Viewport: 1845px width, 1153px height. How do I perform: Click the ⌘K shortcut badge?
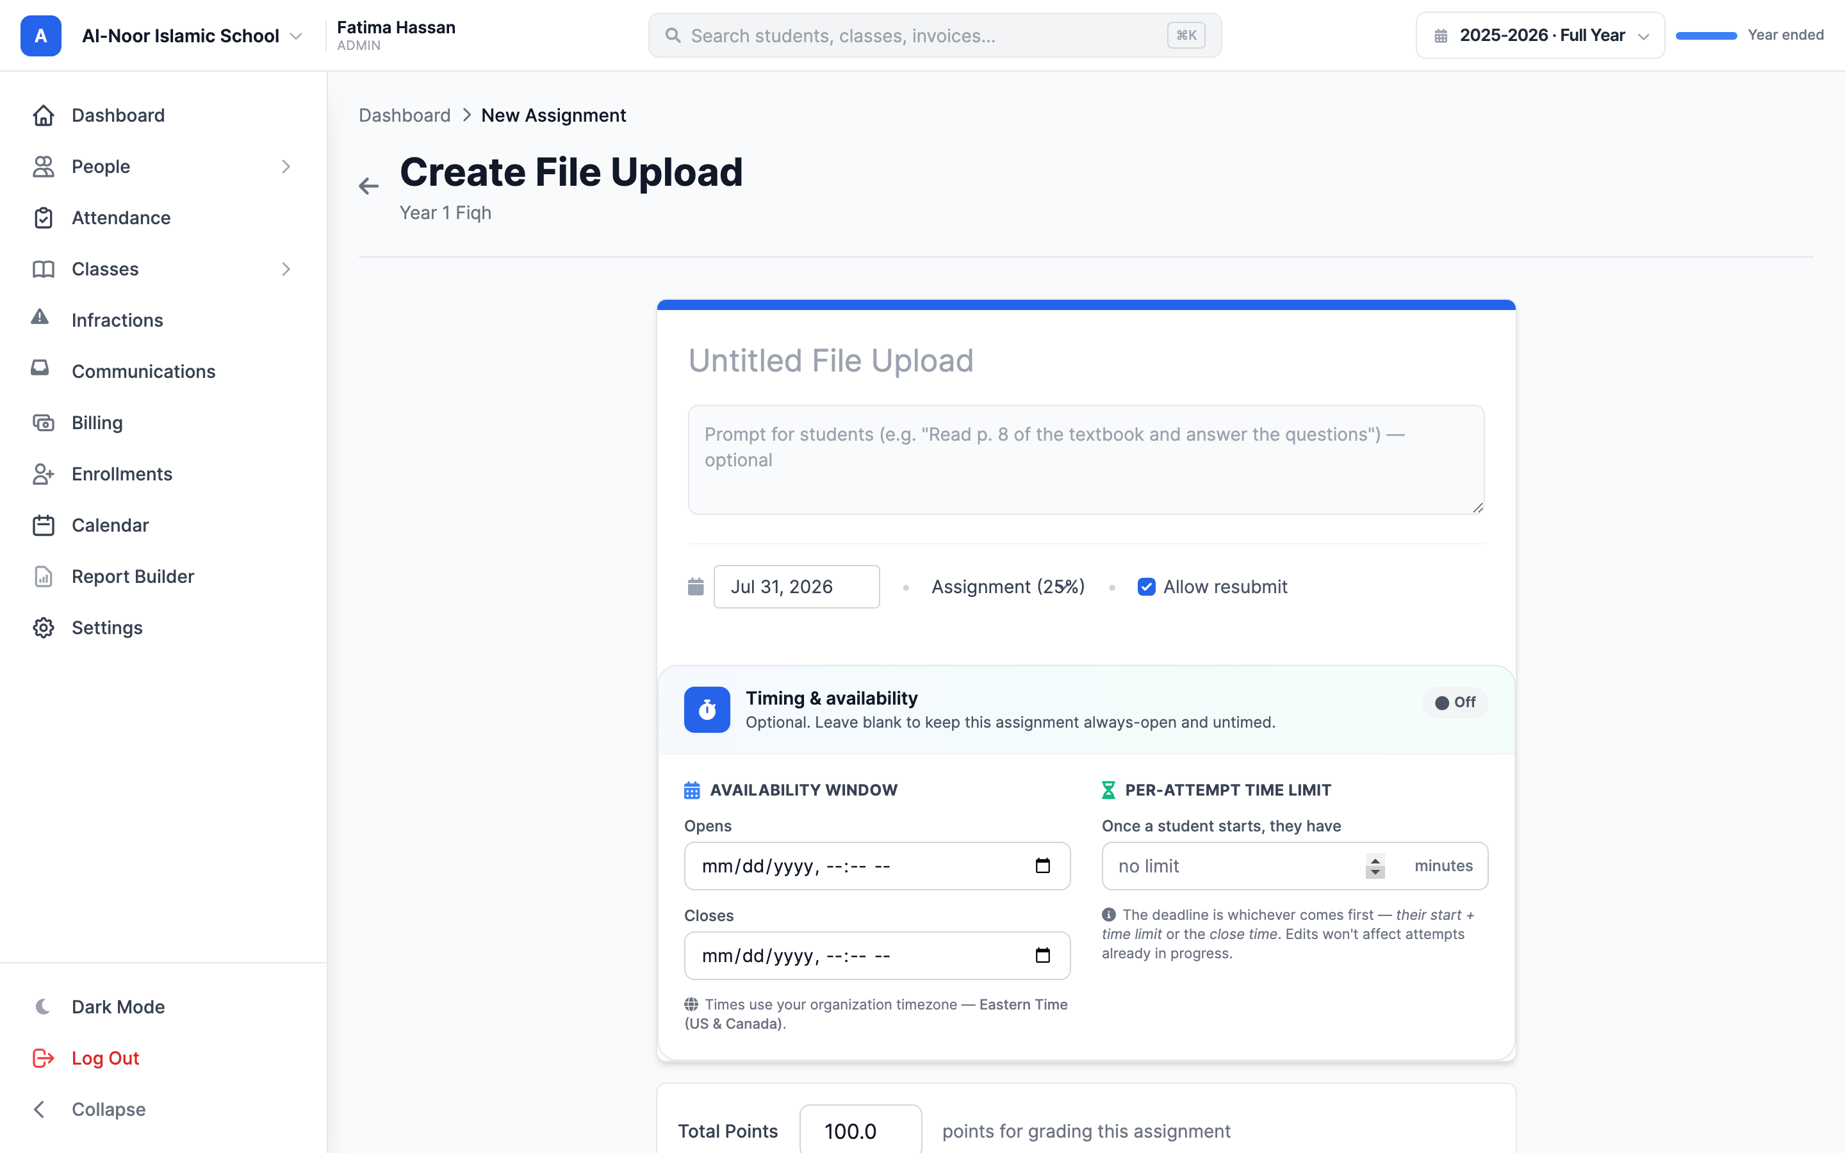tap(1186, 35)
